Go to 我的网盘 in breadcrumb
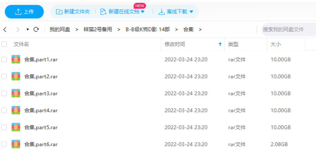 60,29
